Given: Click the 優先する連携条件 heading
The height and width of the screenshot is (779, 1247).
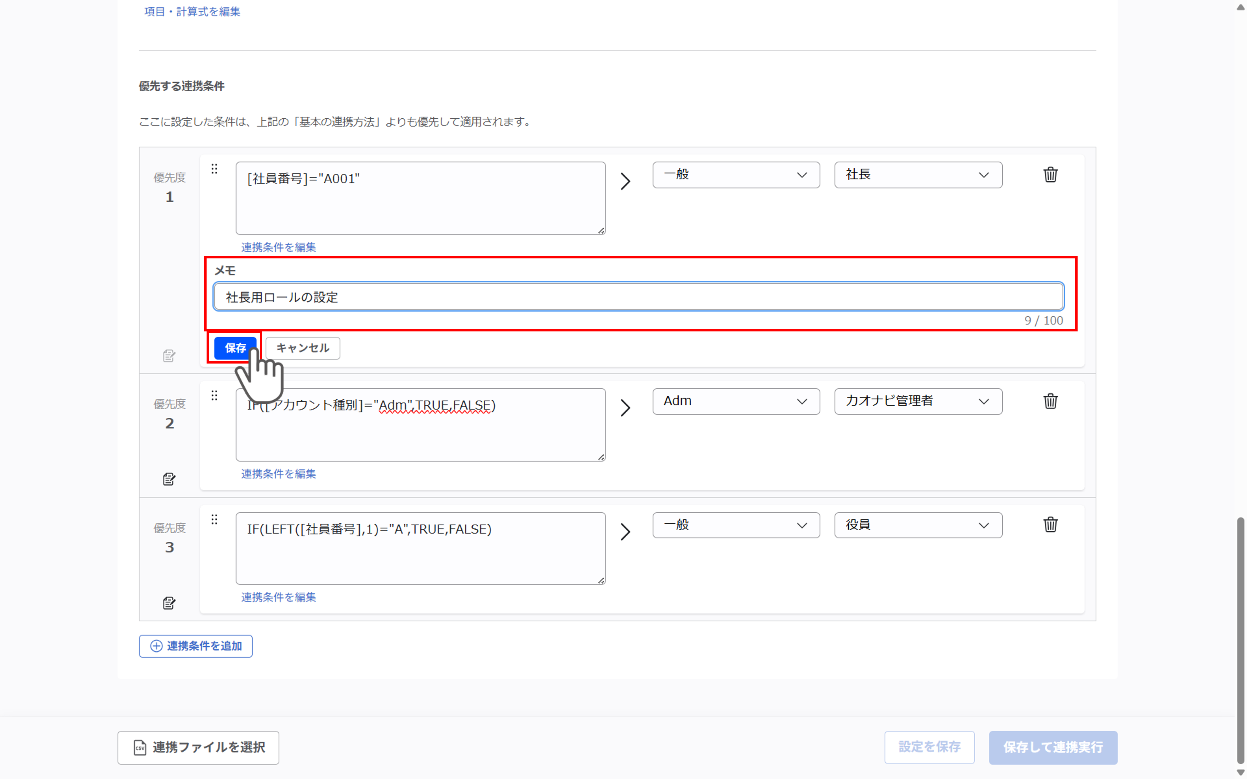Looking at the screenshot, I should (x=181, y=86).
